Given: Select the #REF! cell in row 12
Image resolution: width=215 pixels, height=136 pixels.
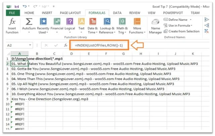Looking at the screenshot, I should 19,114.
